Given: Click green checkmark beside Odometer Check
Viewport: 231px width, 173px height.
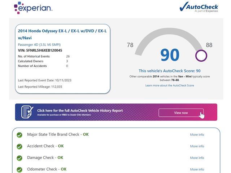Looking at the screenshot, I should coord(19,170).
